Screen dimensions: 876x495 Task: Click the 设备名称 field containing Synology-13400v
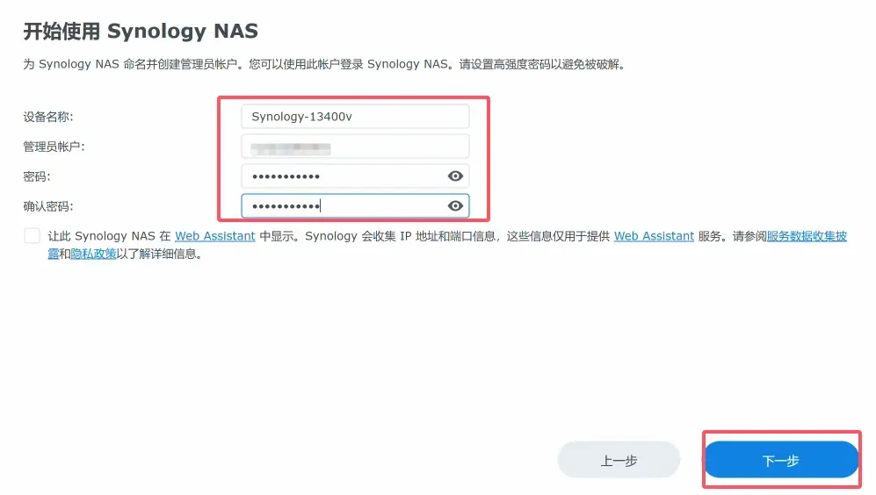pyautogui.click(x=355, y=117)
